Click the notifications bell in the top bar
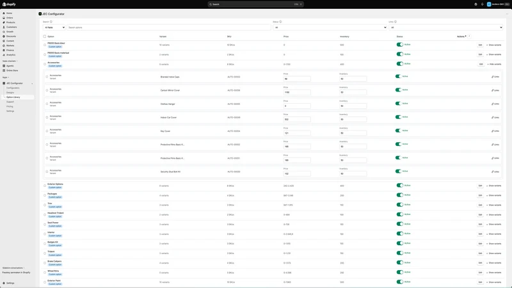This screenshot has width=512, height=288. click(483, 4)
